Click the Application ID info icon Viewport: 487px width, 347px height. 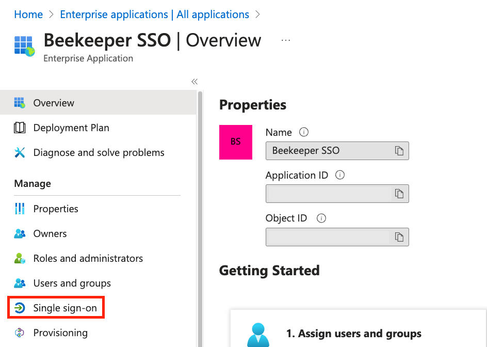point(340,175)
